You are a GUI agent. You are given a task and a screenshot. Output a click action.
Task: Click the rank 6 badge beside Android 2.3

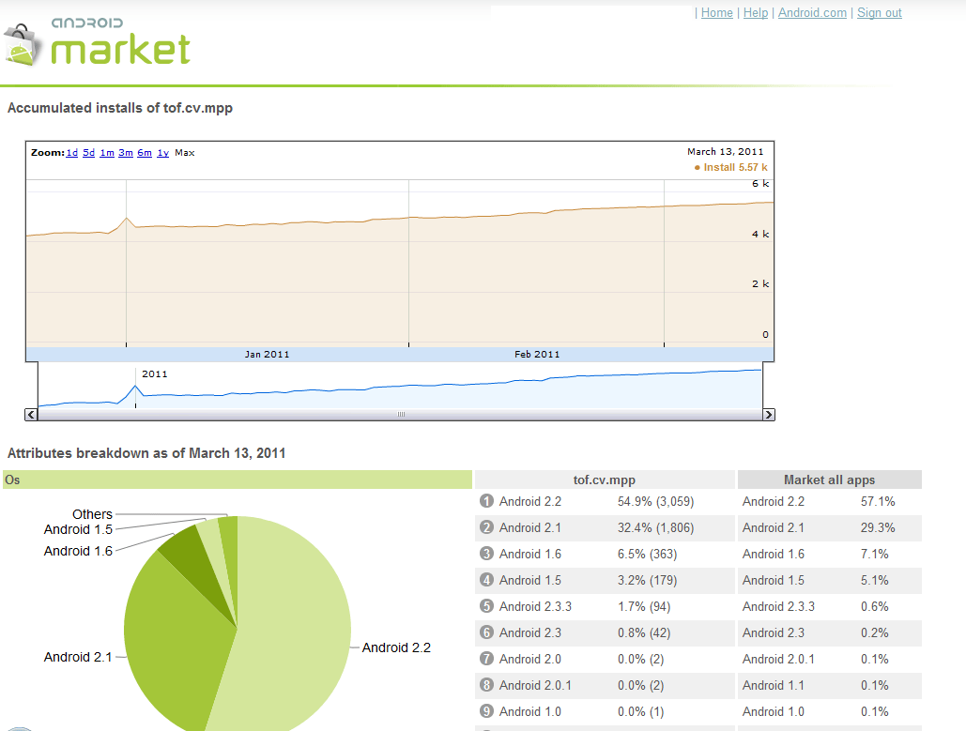pyautogui.click(x=486, y=632)
